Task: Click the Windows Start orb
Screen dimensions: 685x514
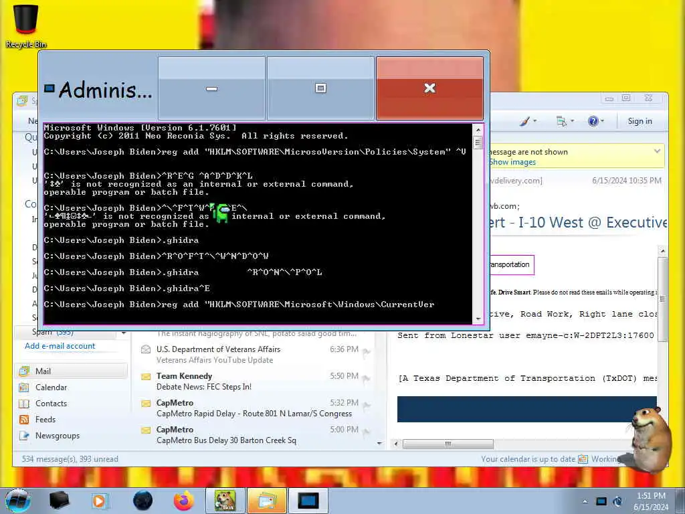Action: coord(17,501)
